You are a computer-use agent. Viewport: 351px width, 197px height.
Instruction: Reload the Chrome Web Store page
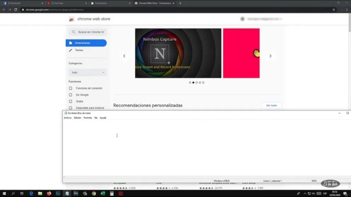coord(16,10)
